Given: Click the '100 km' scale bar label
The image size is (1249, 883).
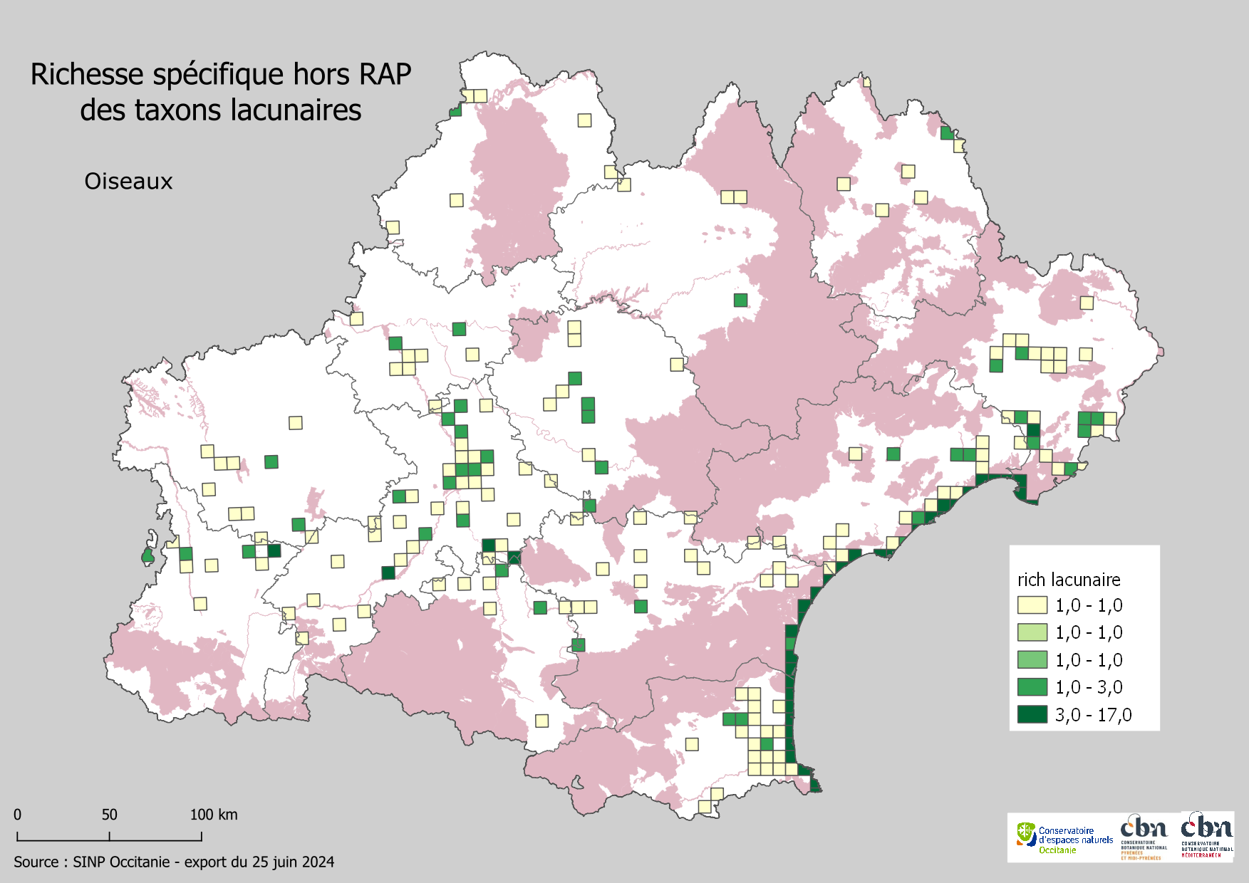Looking at the screenshot, I should 213,815.
